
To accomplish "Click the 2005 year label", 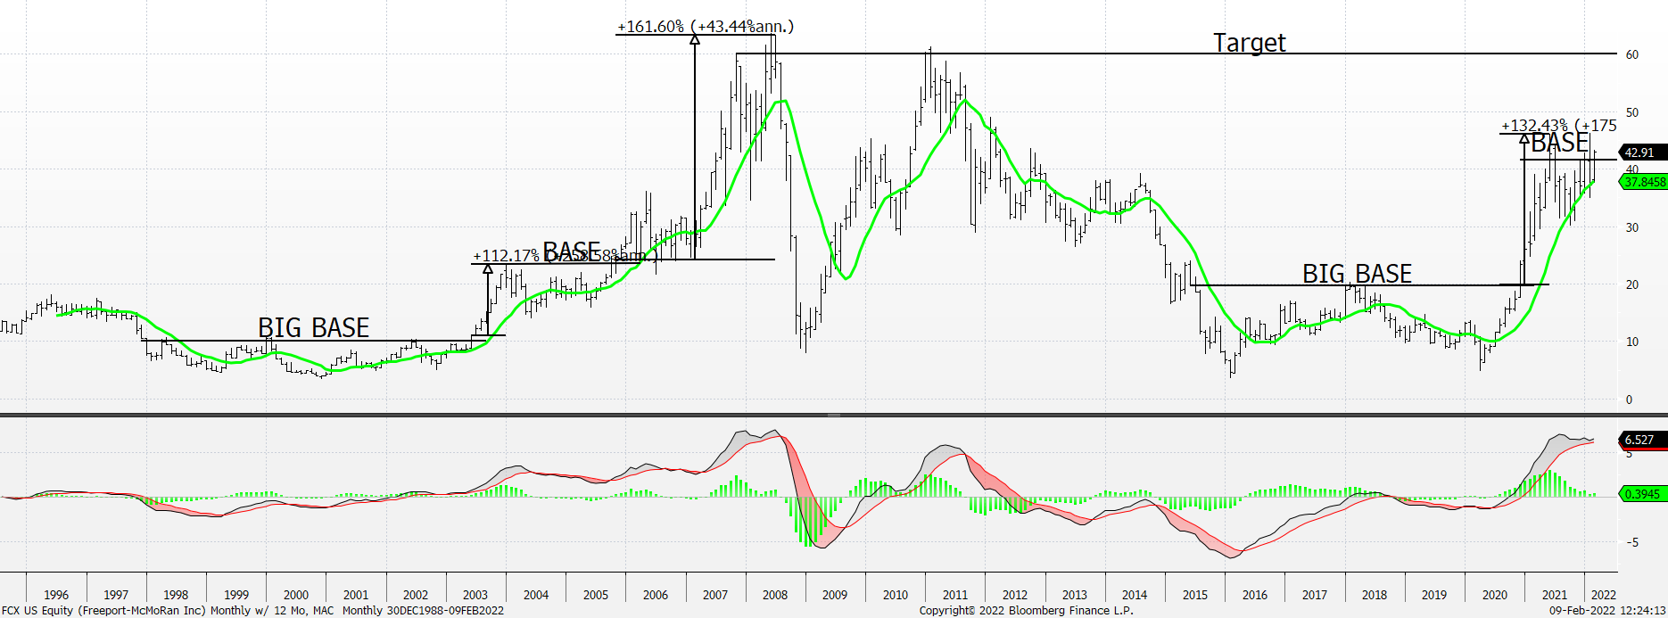I will [x=596, y=595].
